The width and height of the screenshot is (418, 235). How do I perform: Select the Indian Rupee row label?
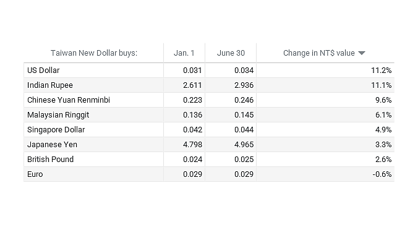pos(50,85)
